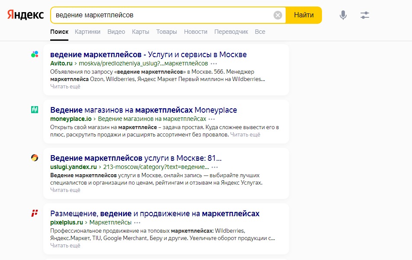The image size is (412, 260).
Task: Open 'Ведение маркетплейсов услуги в Москве: 81…' result
Action: click(x=136, y=158)
